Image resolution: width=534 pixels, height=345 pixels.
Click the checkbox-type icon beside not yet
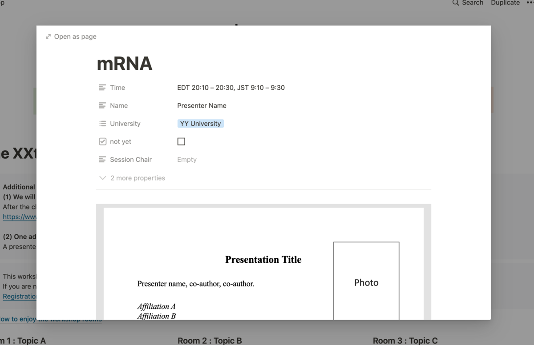[x=102, y=141]
